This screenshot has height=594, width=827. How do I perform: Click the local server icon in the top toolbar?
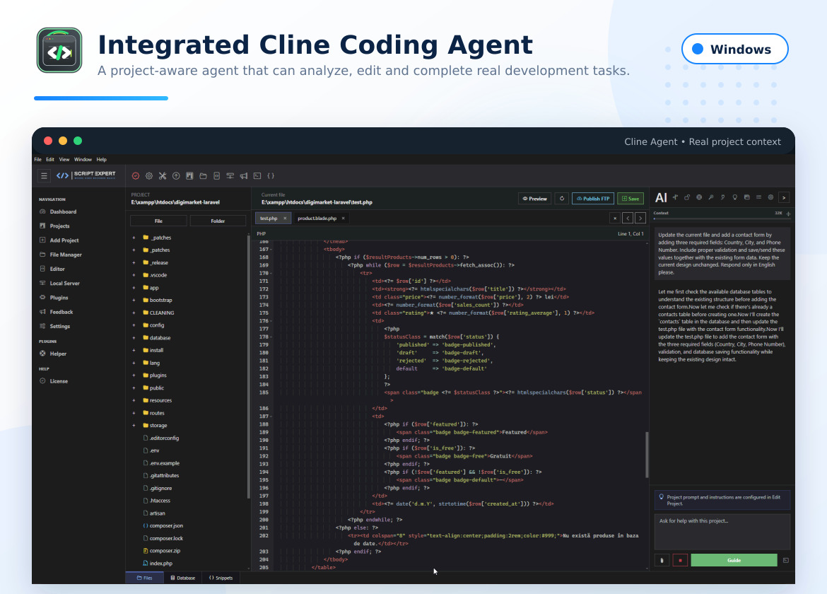coord(230,176)
